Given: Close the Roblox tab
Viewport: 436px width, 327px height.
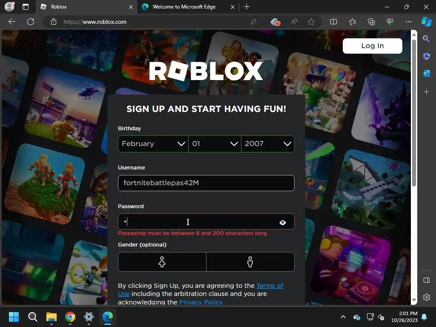Looking at the screenshot, I should tap(131, 7).
